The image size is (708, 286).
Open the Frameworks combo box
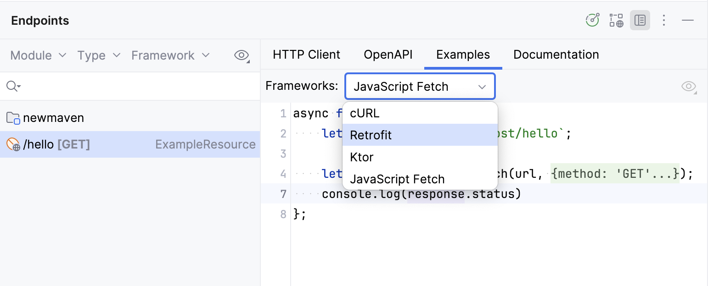(420, 86)
